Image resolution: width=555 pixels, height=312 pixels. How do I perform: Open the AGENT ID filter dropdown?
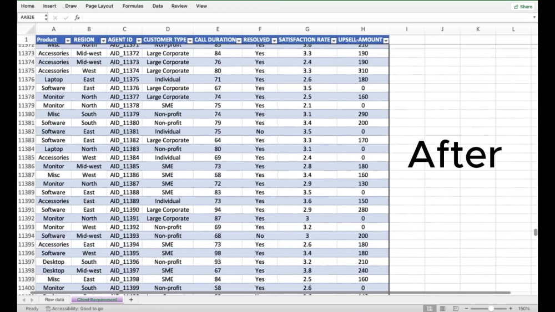pyautogui.click(x=139, y=40)
